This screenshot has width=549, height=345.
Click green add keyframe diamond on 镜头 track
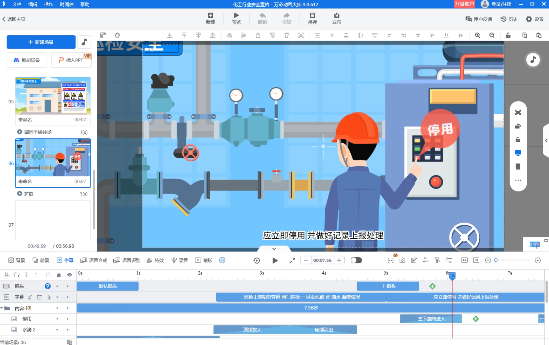(432, 286)
